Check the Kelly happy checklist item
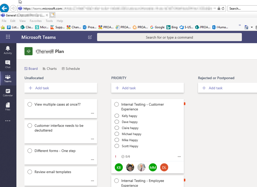The width and height of the screenshot is (257, 187). coord(117,116)
